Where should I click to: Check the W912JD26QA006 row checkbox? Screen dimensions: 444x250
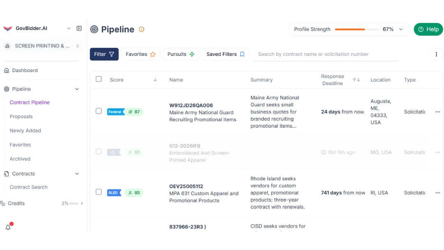click(x=99, y=111)
